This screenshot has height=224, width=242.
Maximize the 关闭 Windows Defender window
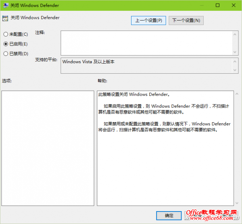click(217, 5)
